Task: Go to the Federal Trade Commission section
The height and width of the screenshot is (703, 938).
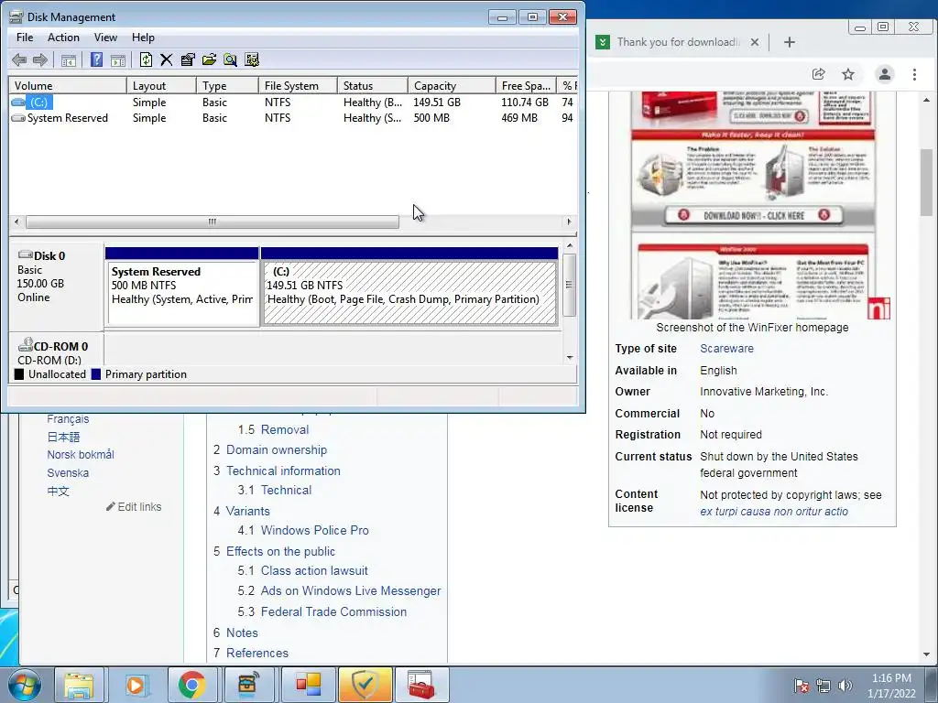Action: click(x=333, y=611)
